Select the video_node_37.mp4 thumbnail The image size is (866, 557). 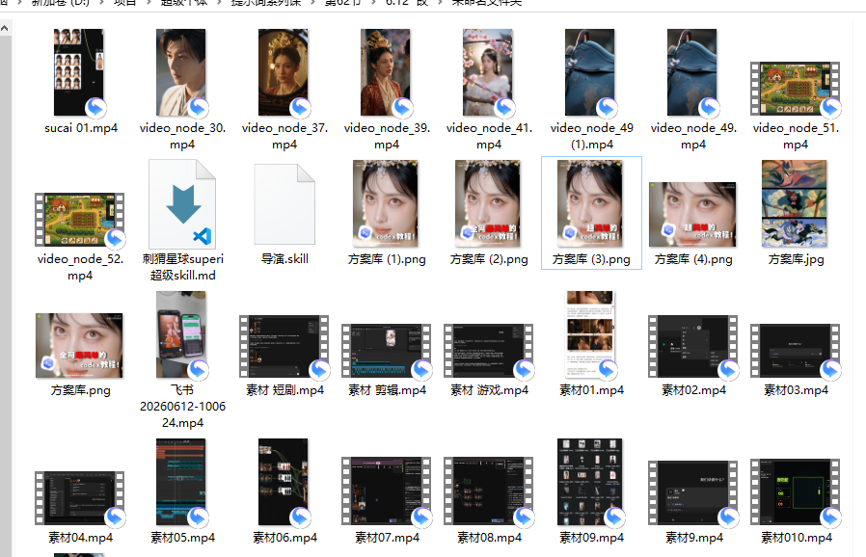284,72
